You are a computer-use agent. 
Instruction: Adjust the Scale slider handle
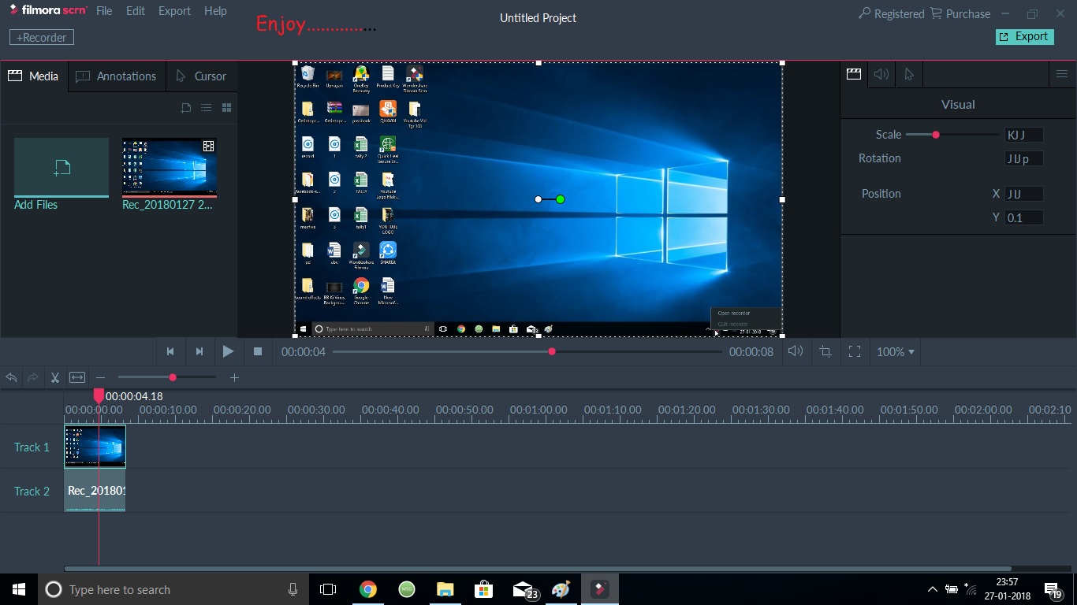pyautogui.click(x=936, y=135)
